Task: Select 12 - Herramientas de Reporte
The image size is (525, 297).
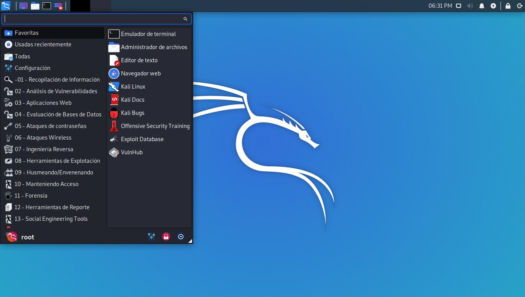Action: point(53,207)
